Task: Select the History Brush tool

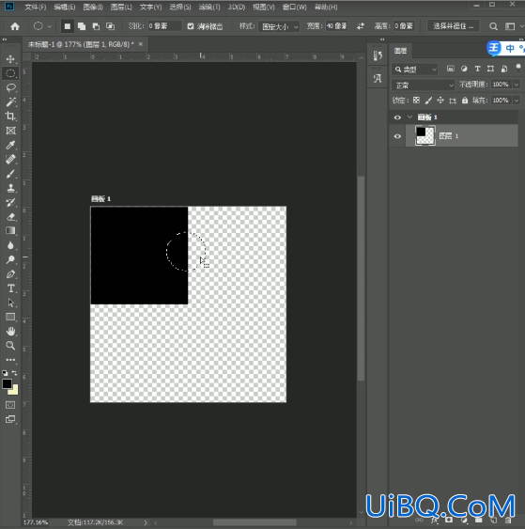Action: (x=10, y=202)
